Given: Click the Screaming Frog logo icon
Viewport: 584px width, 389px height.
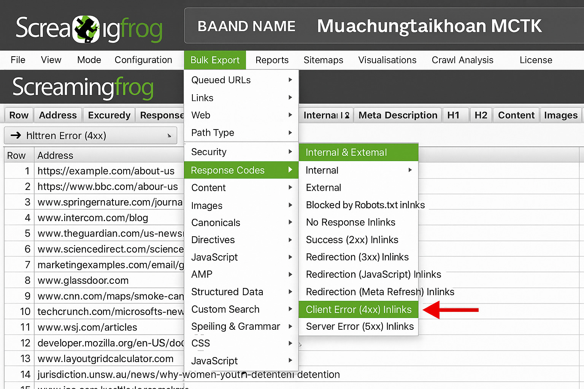Looking at the screenshot, I should click(x=86, y=28).
